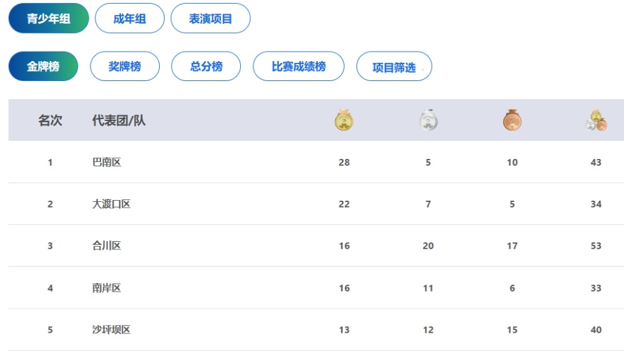This screenshot has height=354, width=624.
Task: Select the 青少年组 tab
Action: (49, 18)
